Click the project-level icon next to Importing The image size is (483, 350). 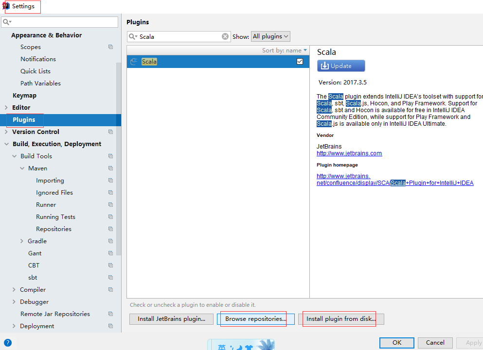point(110,181)
